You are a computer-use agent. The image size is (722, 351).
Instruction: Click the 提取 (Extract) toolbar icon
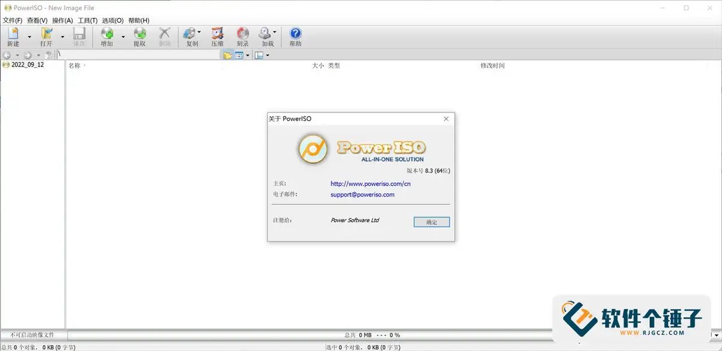point(140,37)
